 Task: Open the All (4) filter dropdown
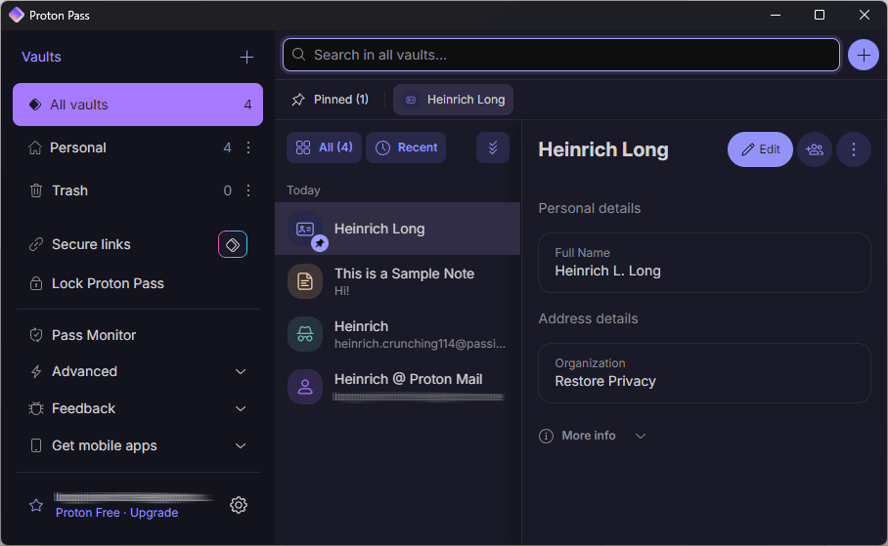click(x=324, y=147)
